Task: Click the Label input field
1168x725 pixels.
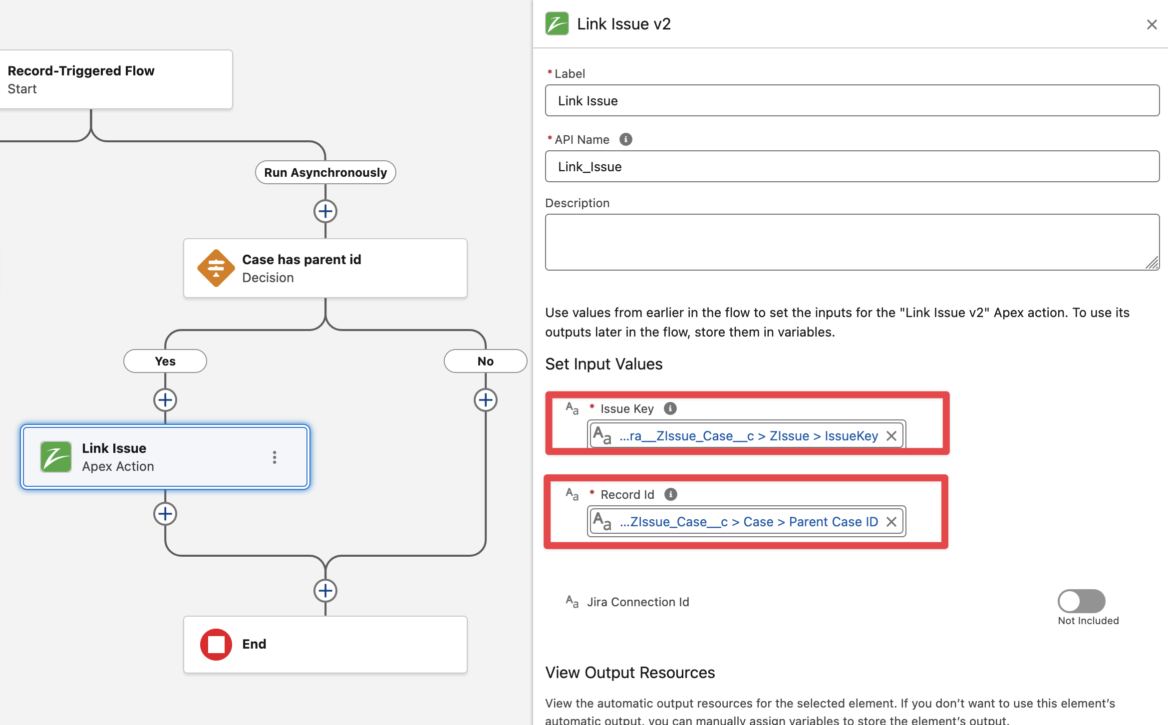Action: pyautogui.click(x=852, y=101)
